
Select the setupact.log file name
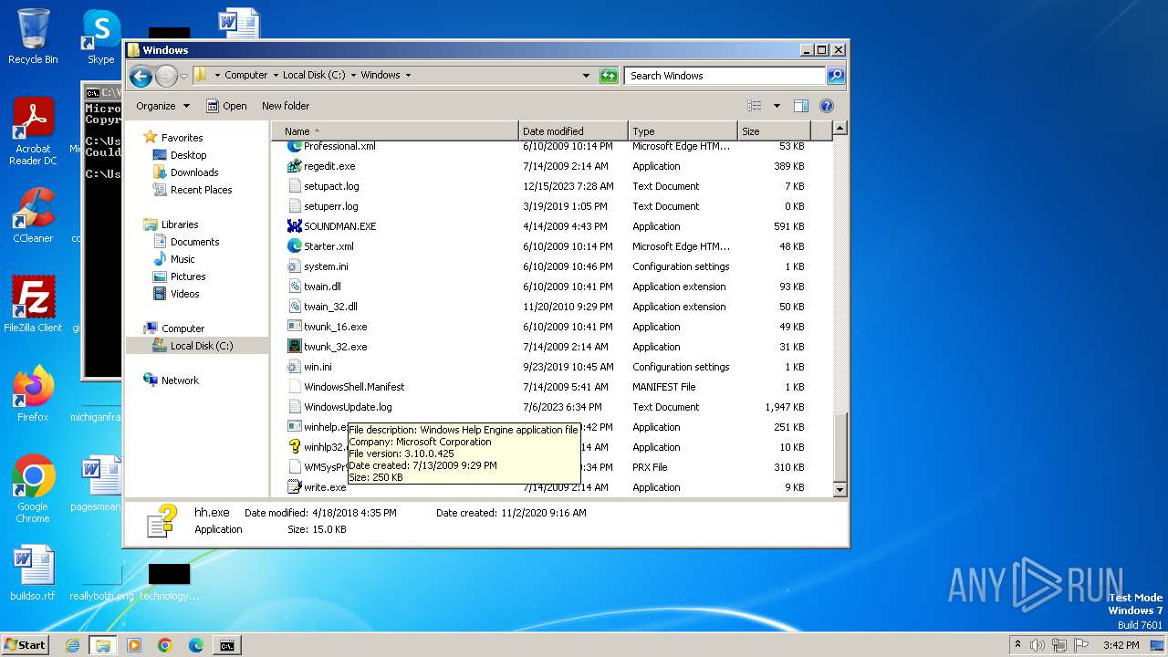pyautogui.click(x=331, y=186)
